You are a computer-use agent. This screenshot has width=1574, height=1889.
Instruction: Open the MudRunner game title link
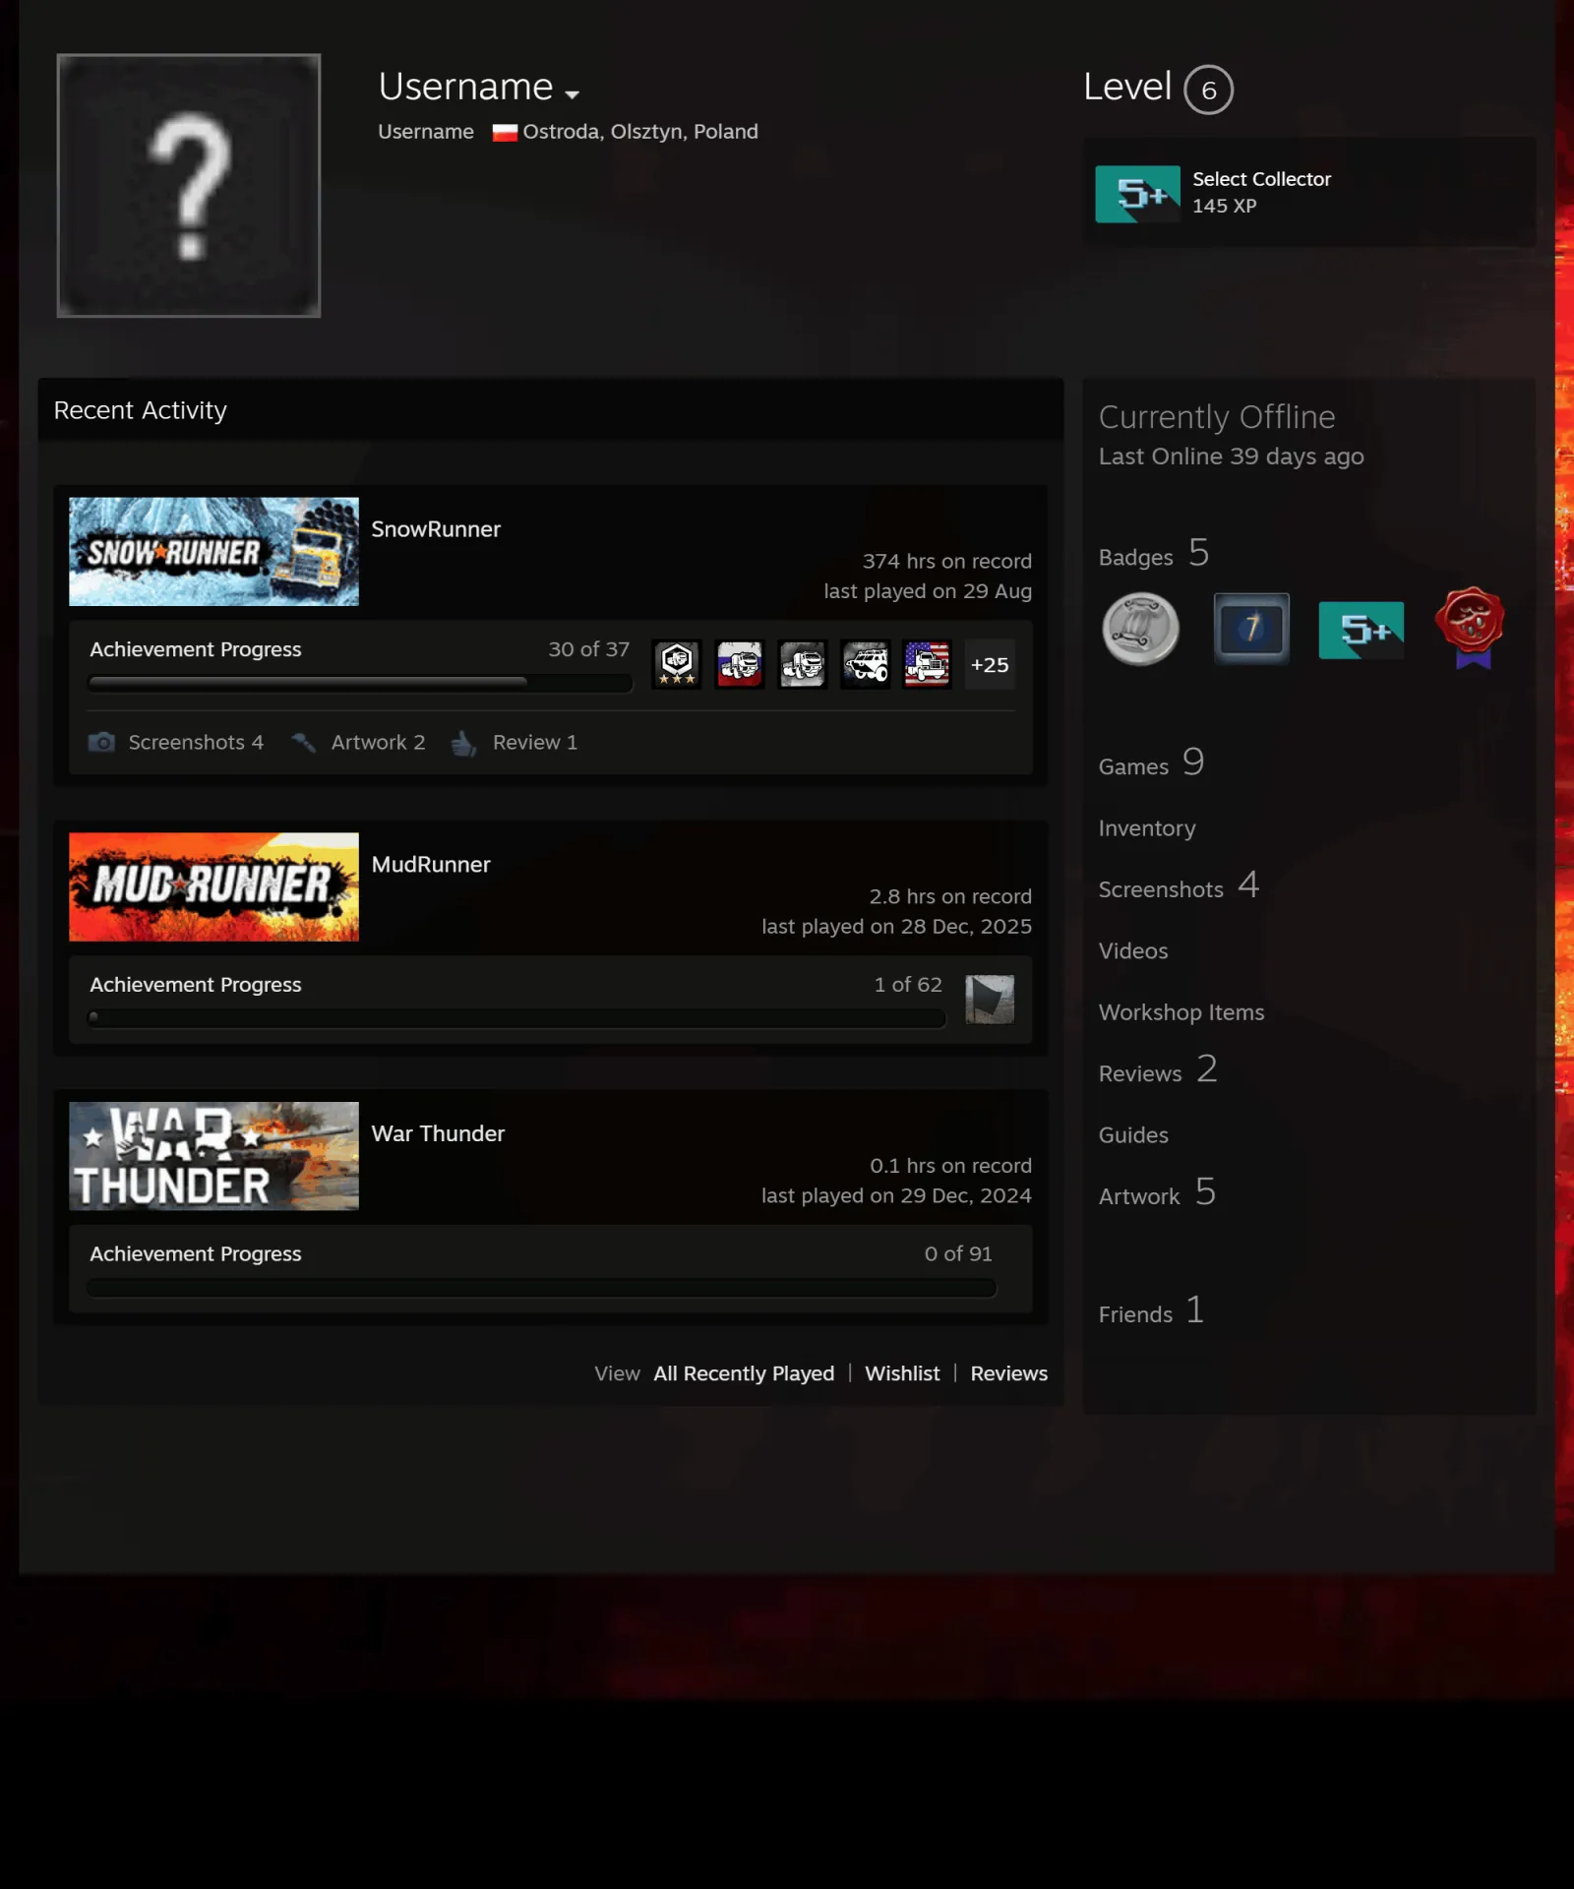(431, 865)
